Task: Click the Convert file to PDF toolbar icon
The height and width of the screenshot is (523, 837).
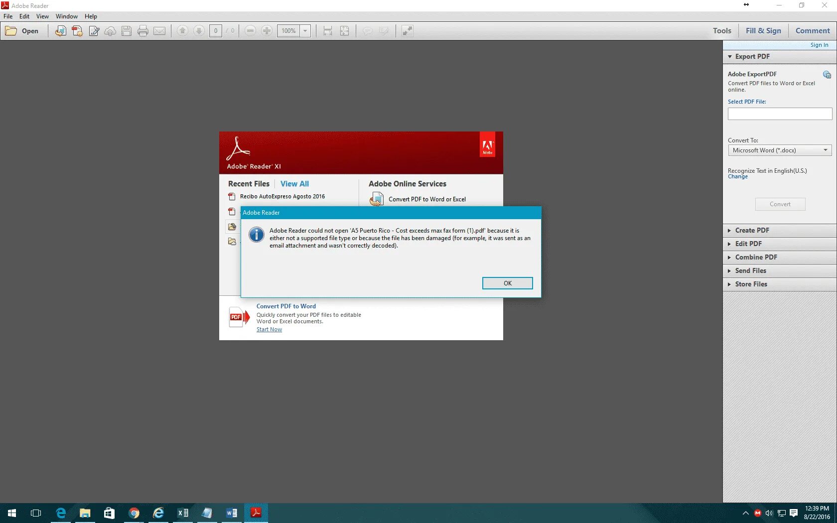Action: pyautogui.click(x=60, y=31)
